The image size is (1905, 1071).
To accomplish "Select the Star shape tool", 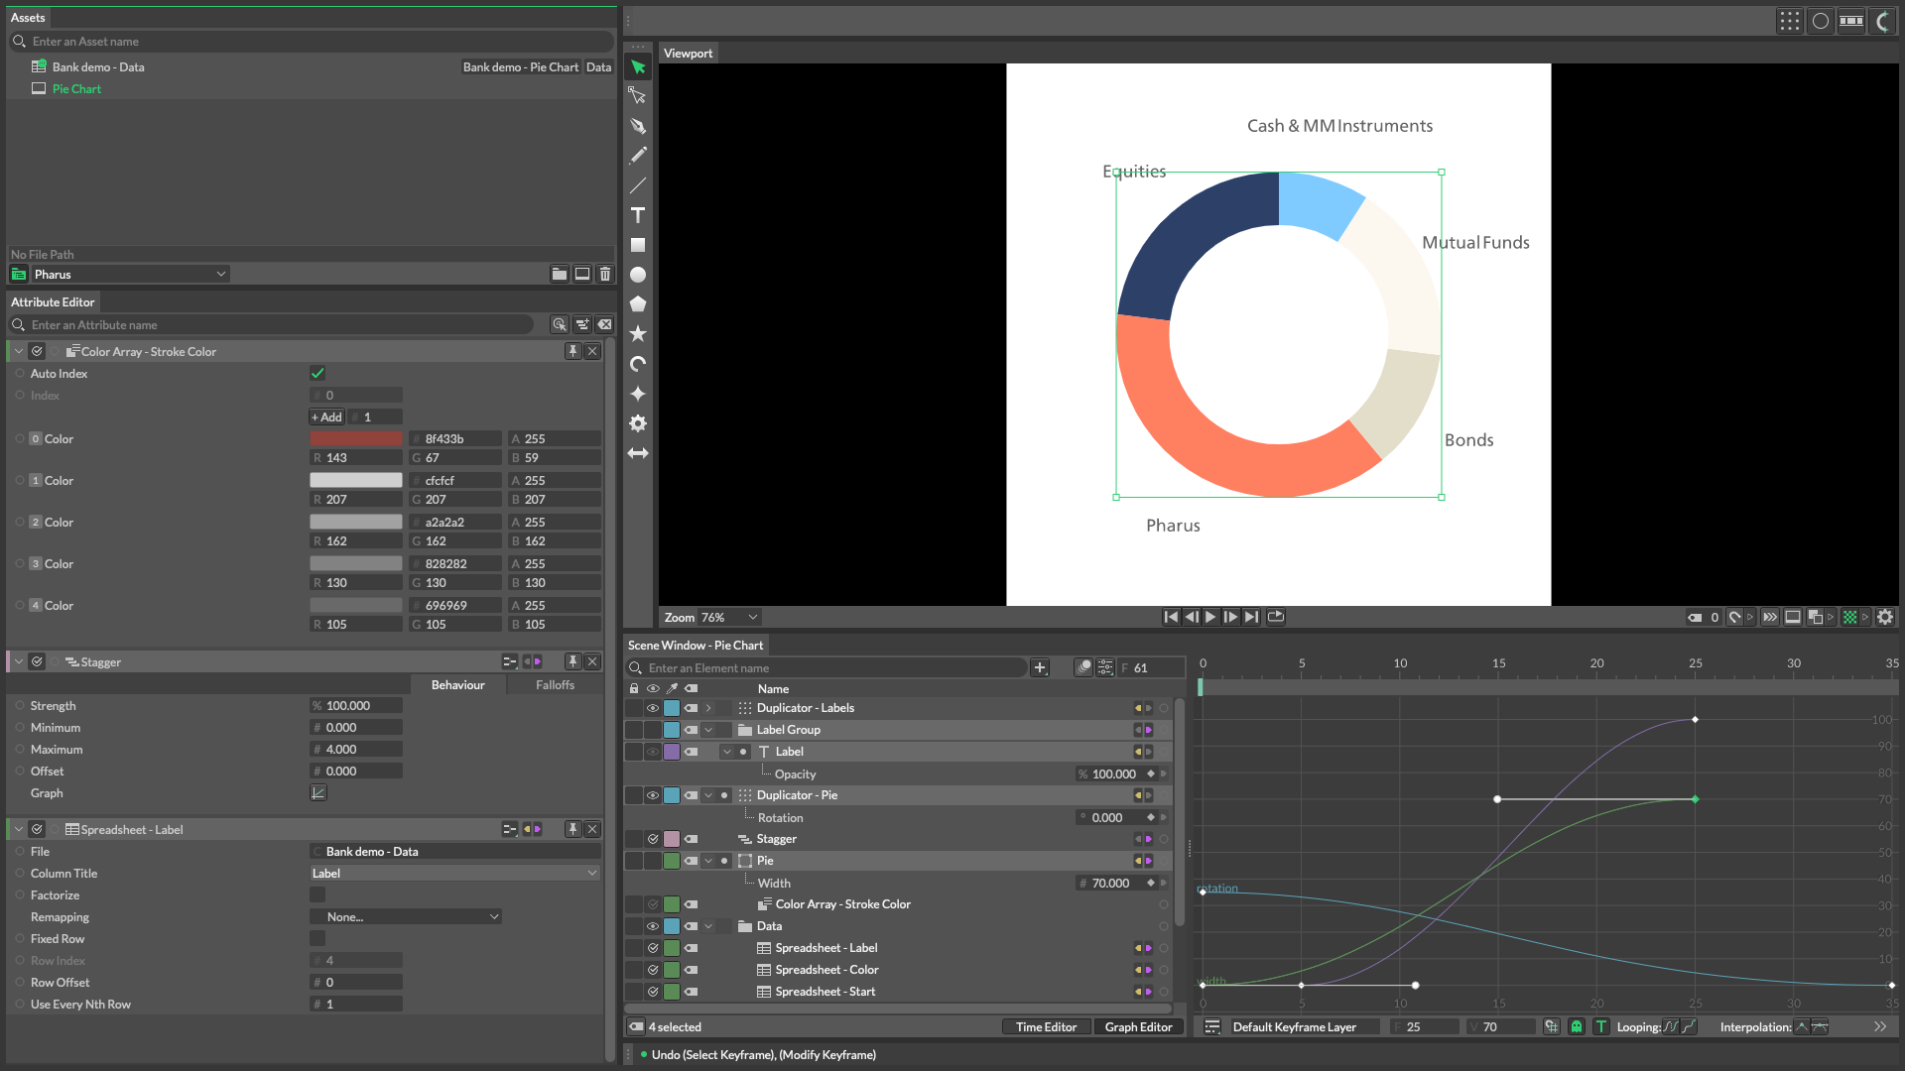I will tap(638, 334).
